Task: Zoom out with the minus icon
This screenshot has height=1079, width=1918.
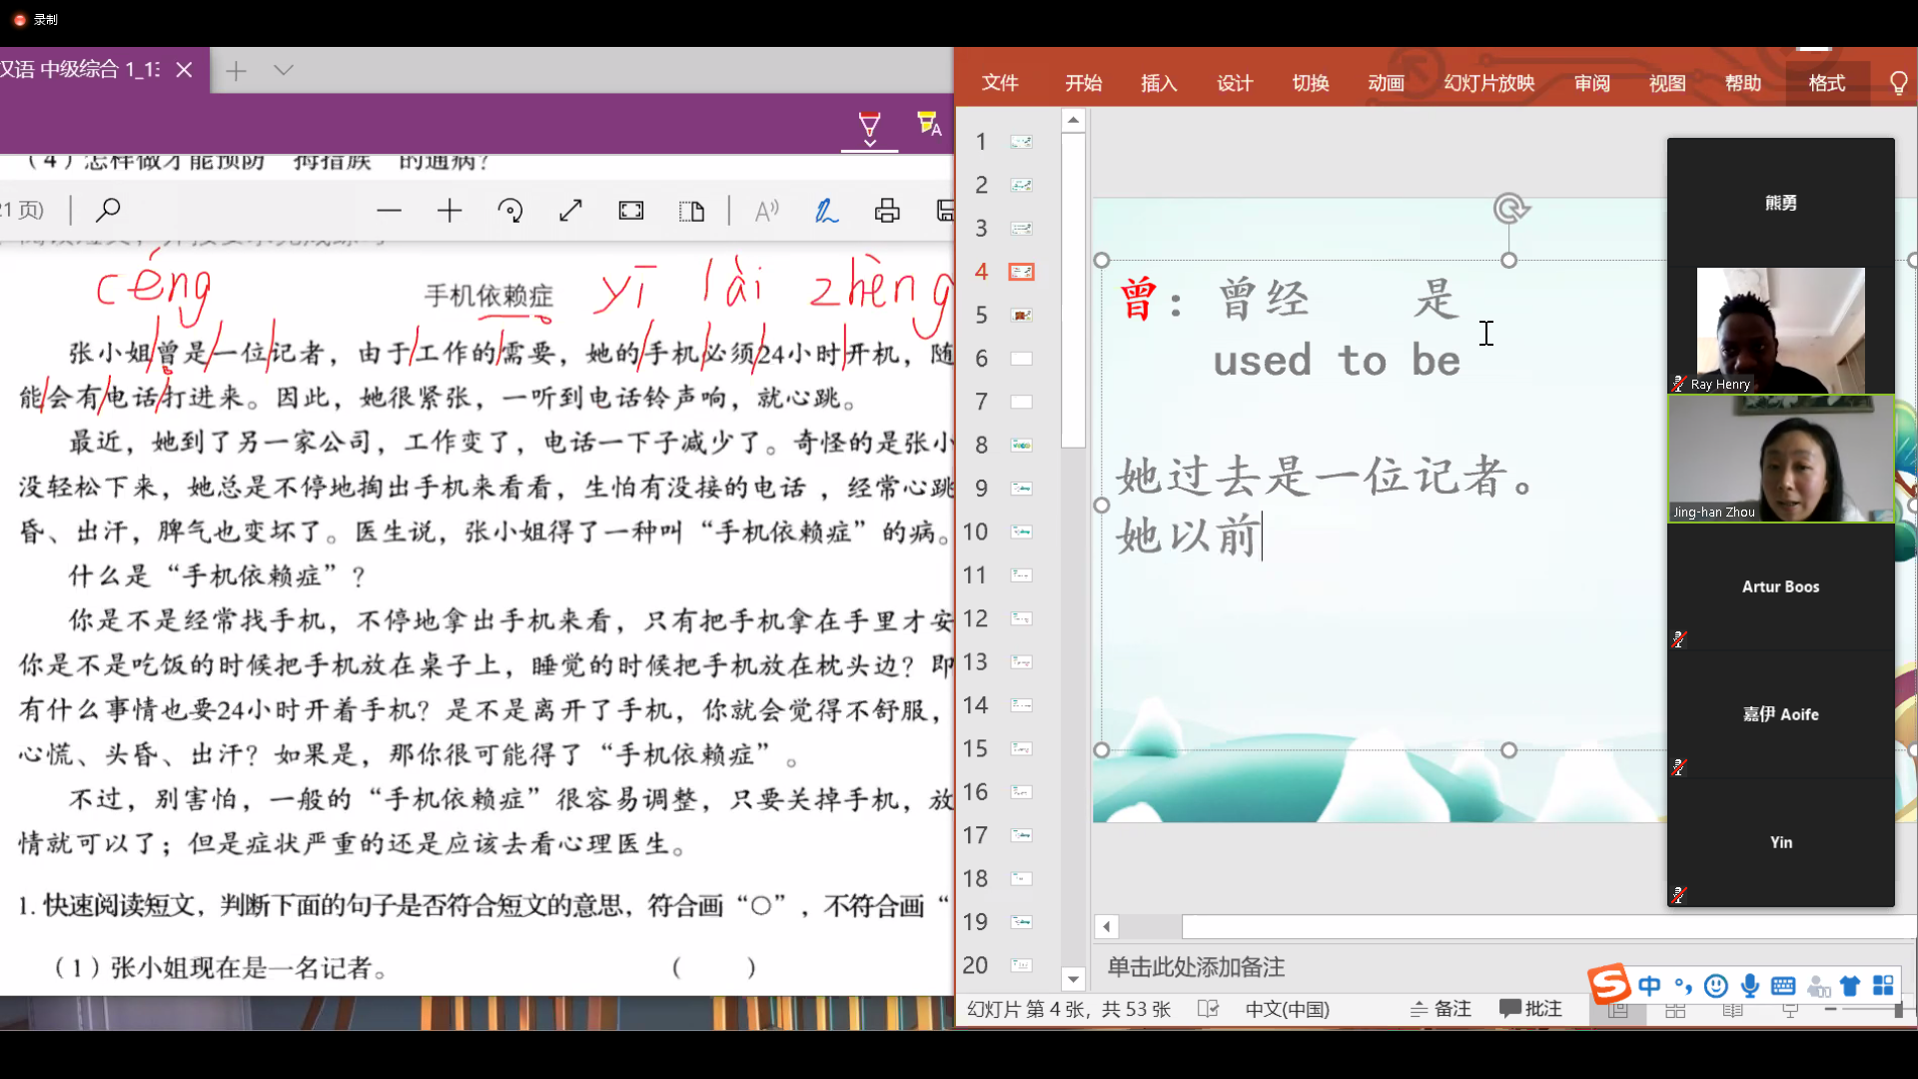Action: [389, 211]
